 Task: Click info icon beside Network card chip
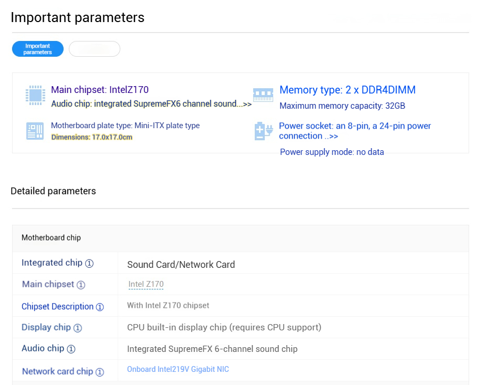(x=100, y=372)
